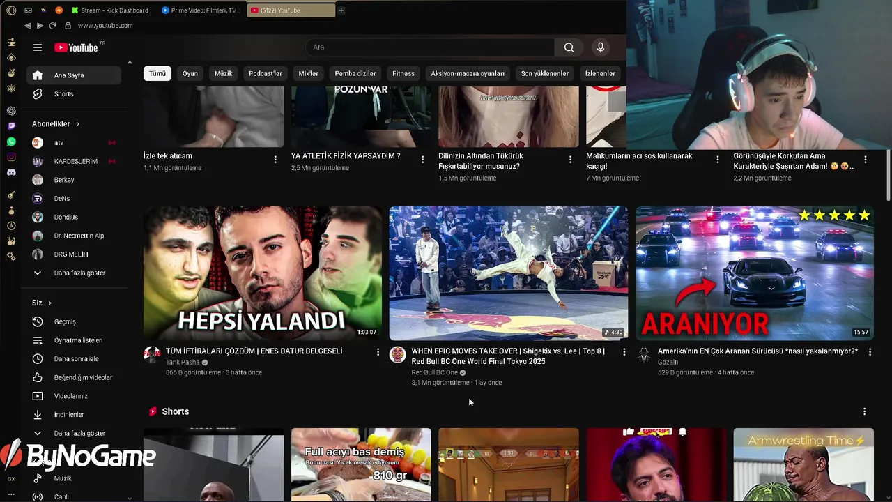Go back with the browser arrow
892x502 pixels.
tap(27, 26)
